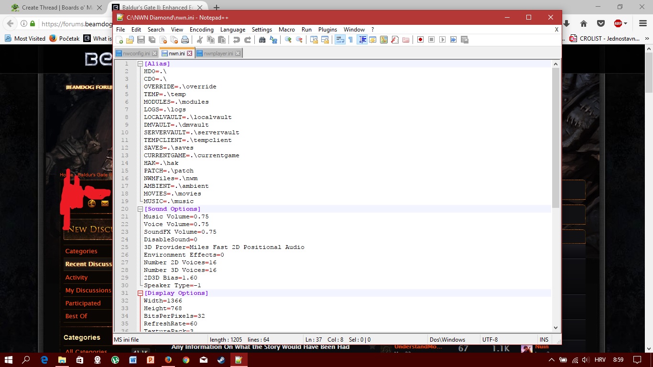Run macro multiple times icon
Screen dimensions: 653x367
tap(453, 40)
